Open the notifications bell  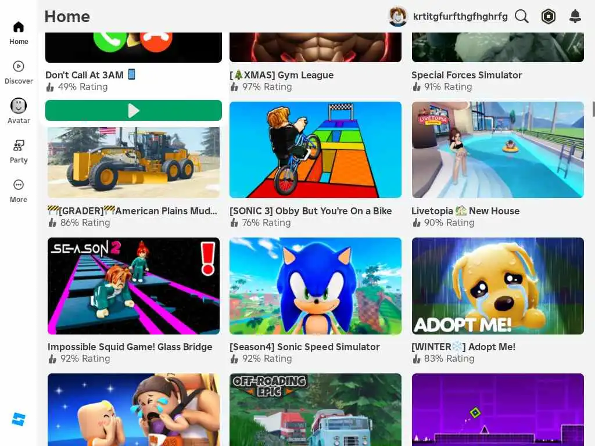[x=575, y=16]
